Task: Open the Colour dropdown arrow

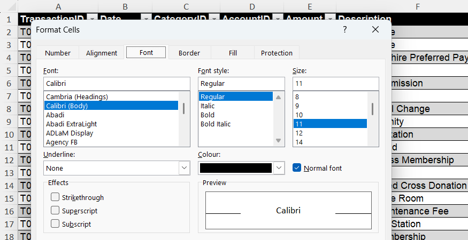Action: coord(279,168)
